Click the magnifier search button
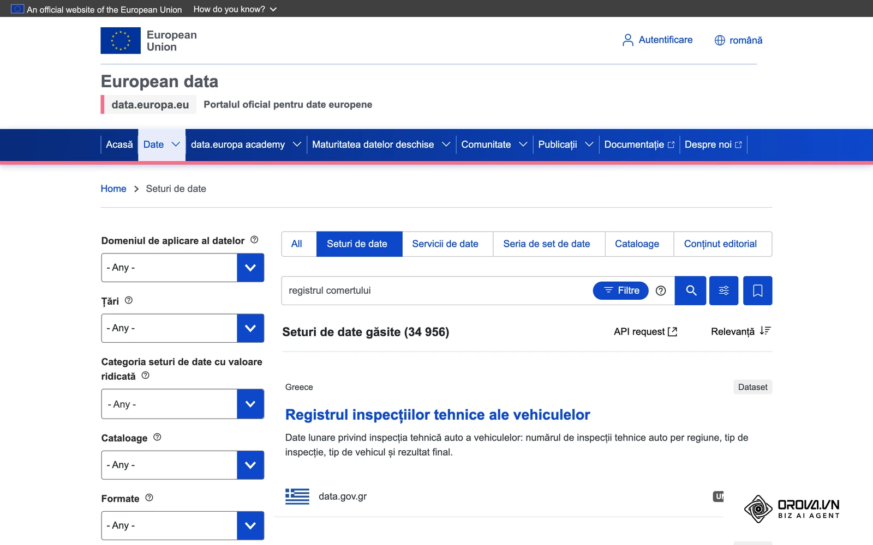The image size is (873, 545). click(691, 290)
